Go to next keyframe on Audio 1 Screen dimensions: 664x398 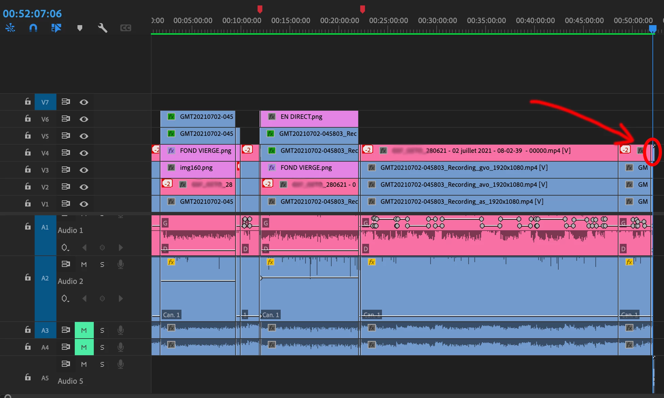(120, 248)
